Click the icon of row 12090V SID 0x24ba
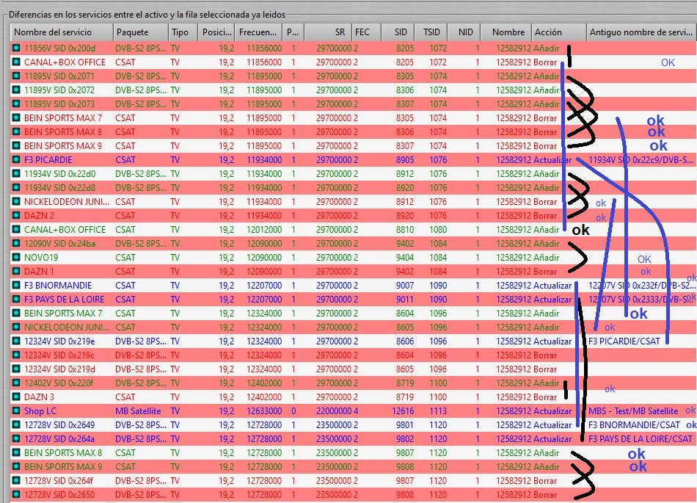Viewport: 697px width, 503px height. click(x=16, y=243)
